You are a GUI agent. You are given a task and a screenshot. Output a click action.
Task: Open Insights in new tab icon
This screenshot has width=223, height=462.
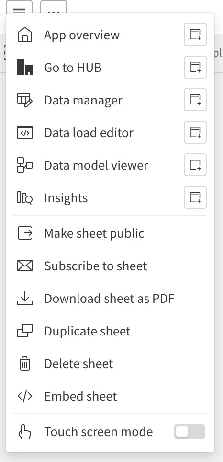pos(195,197)
